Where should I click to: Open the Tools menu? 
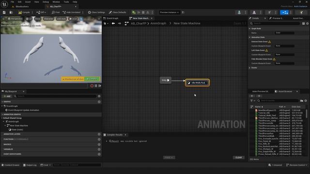click(x=66, y=2)
